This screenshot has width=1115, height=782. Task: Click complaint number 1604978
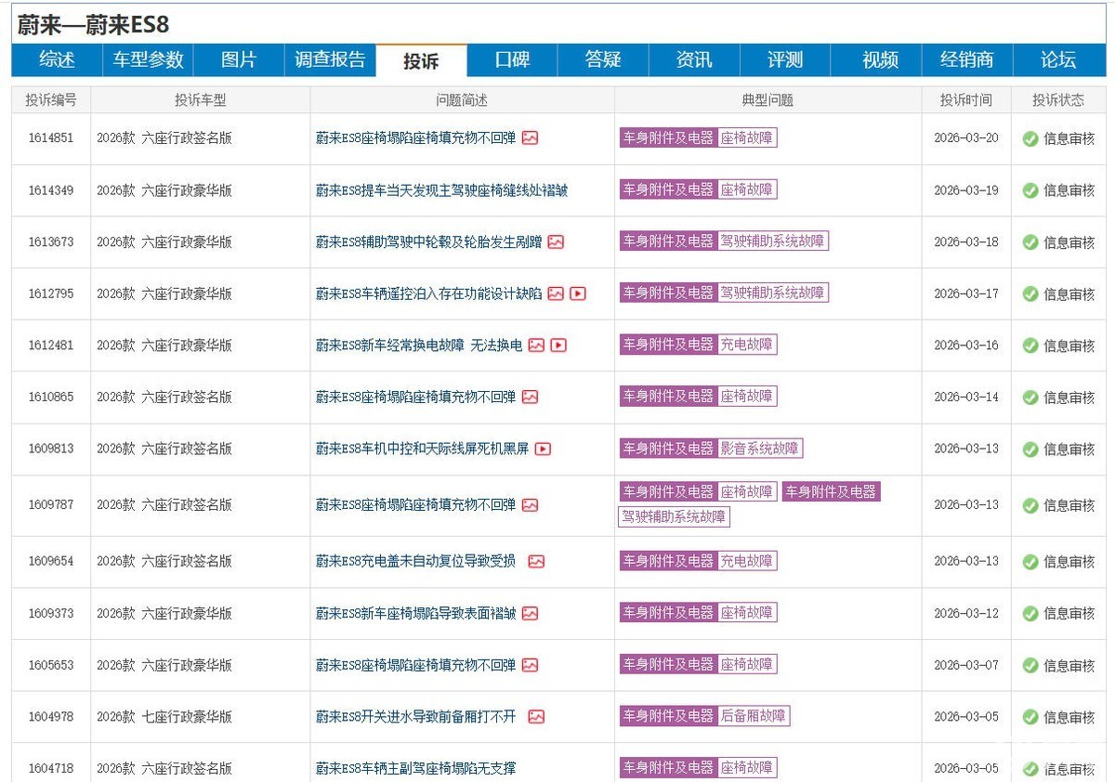point(50,717)
